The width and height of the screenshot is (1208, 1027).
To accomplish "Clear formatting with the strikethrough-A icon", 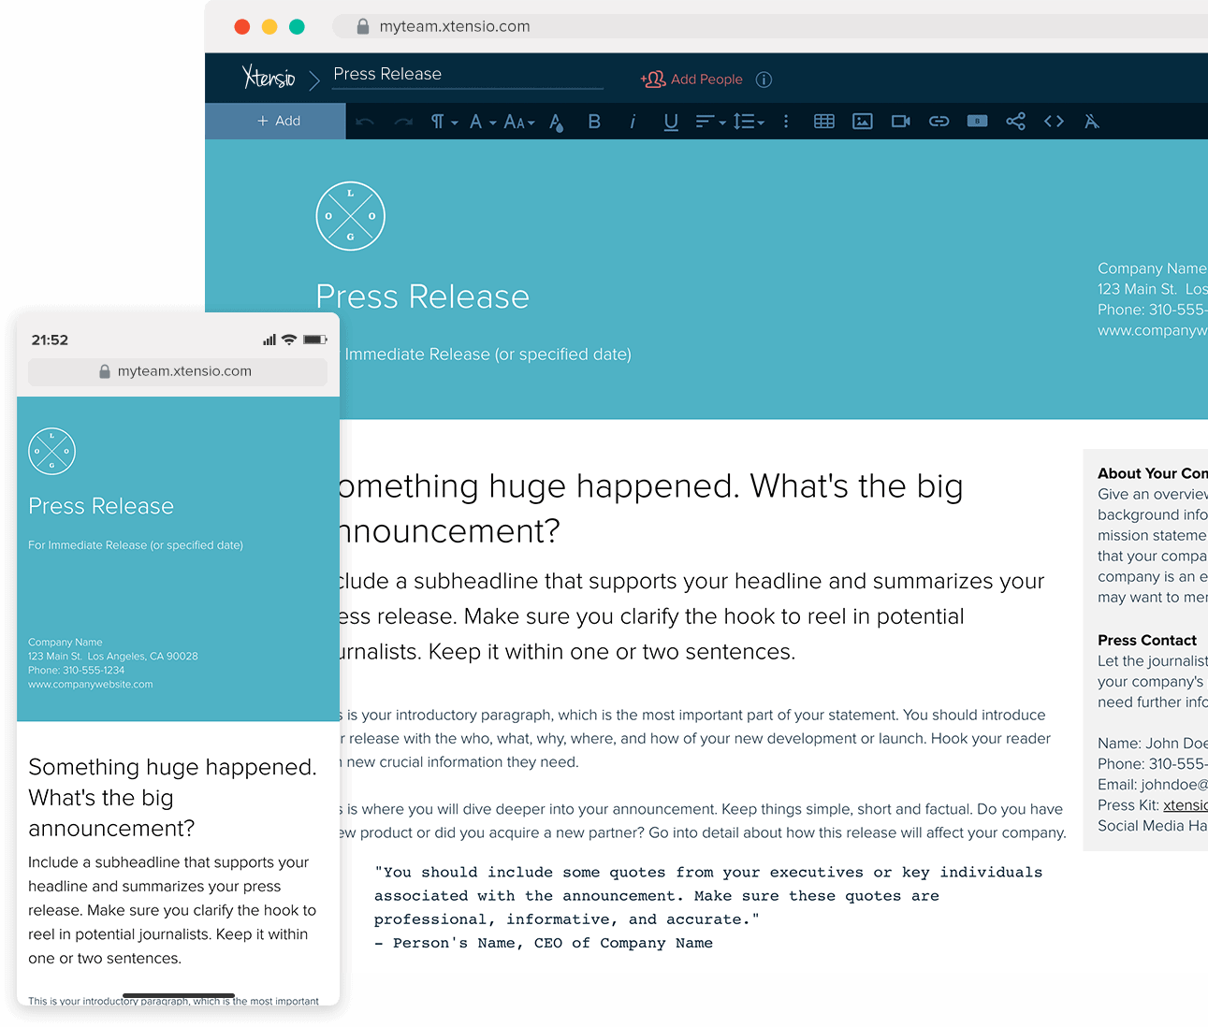I will point(1091,121).
